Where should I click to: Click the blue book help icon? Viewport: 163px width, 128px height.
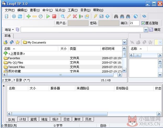coord(144,16)
